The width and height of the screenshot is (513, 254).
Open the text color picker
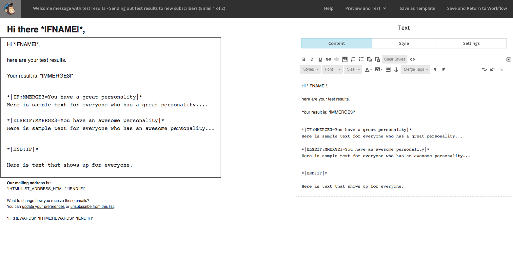(x=368, y=69)
